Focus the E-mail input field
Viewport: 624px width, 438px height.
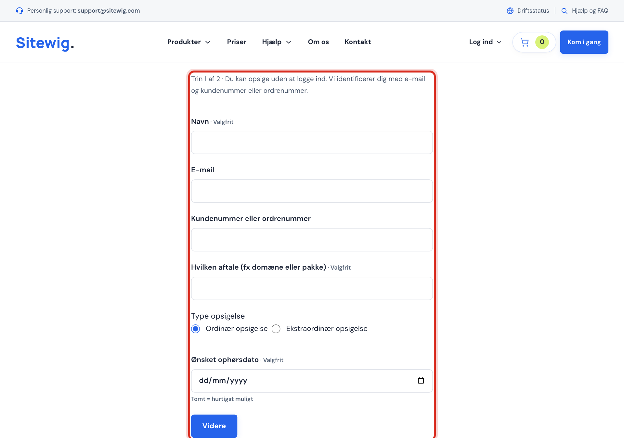tap(312, 191)
